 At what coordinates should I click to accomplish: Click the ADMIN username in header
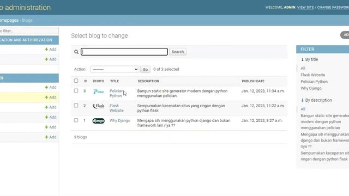point(290,7)
